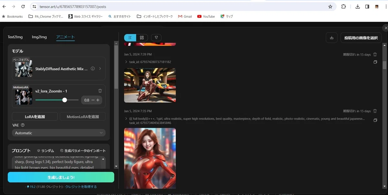This screenshot has width=388, height=195.
Task: Delete the Jan 5 7:39 PM task
Action: click(x=375, y=54)
